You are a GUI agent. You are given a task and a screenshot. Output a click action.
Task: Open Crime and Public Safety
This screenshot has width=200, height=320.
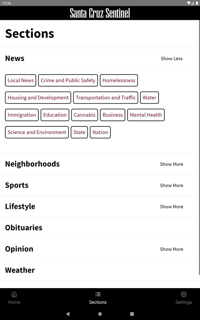(68, 80)
